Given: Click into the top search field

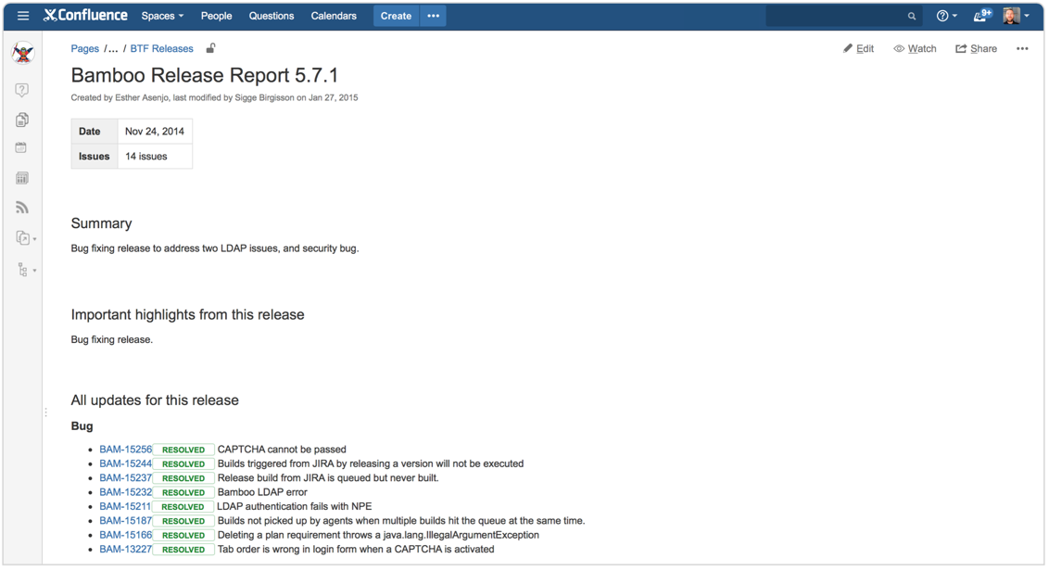Looking at the screenshot, I should (843, 16).
